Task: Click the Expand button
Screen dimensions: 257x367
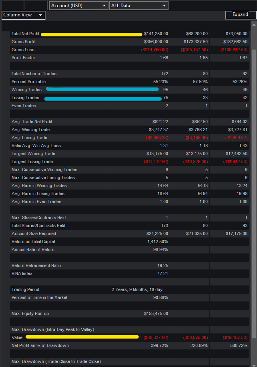Action: 240,15
